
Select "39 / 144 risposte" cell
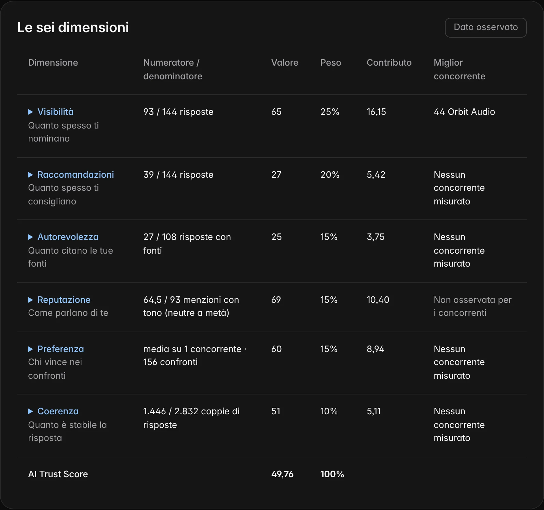coord(178,175)
